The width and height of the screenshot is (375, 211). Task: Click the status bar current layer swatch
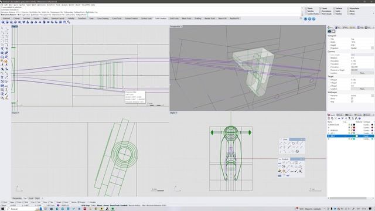58,206
